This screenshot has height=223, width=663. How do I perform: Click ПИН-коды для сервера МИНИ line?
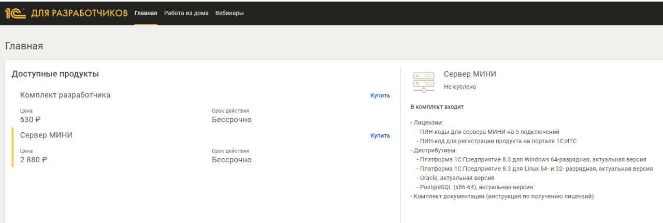[488, 132]
